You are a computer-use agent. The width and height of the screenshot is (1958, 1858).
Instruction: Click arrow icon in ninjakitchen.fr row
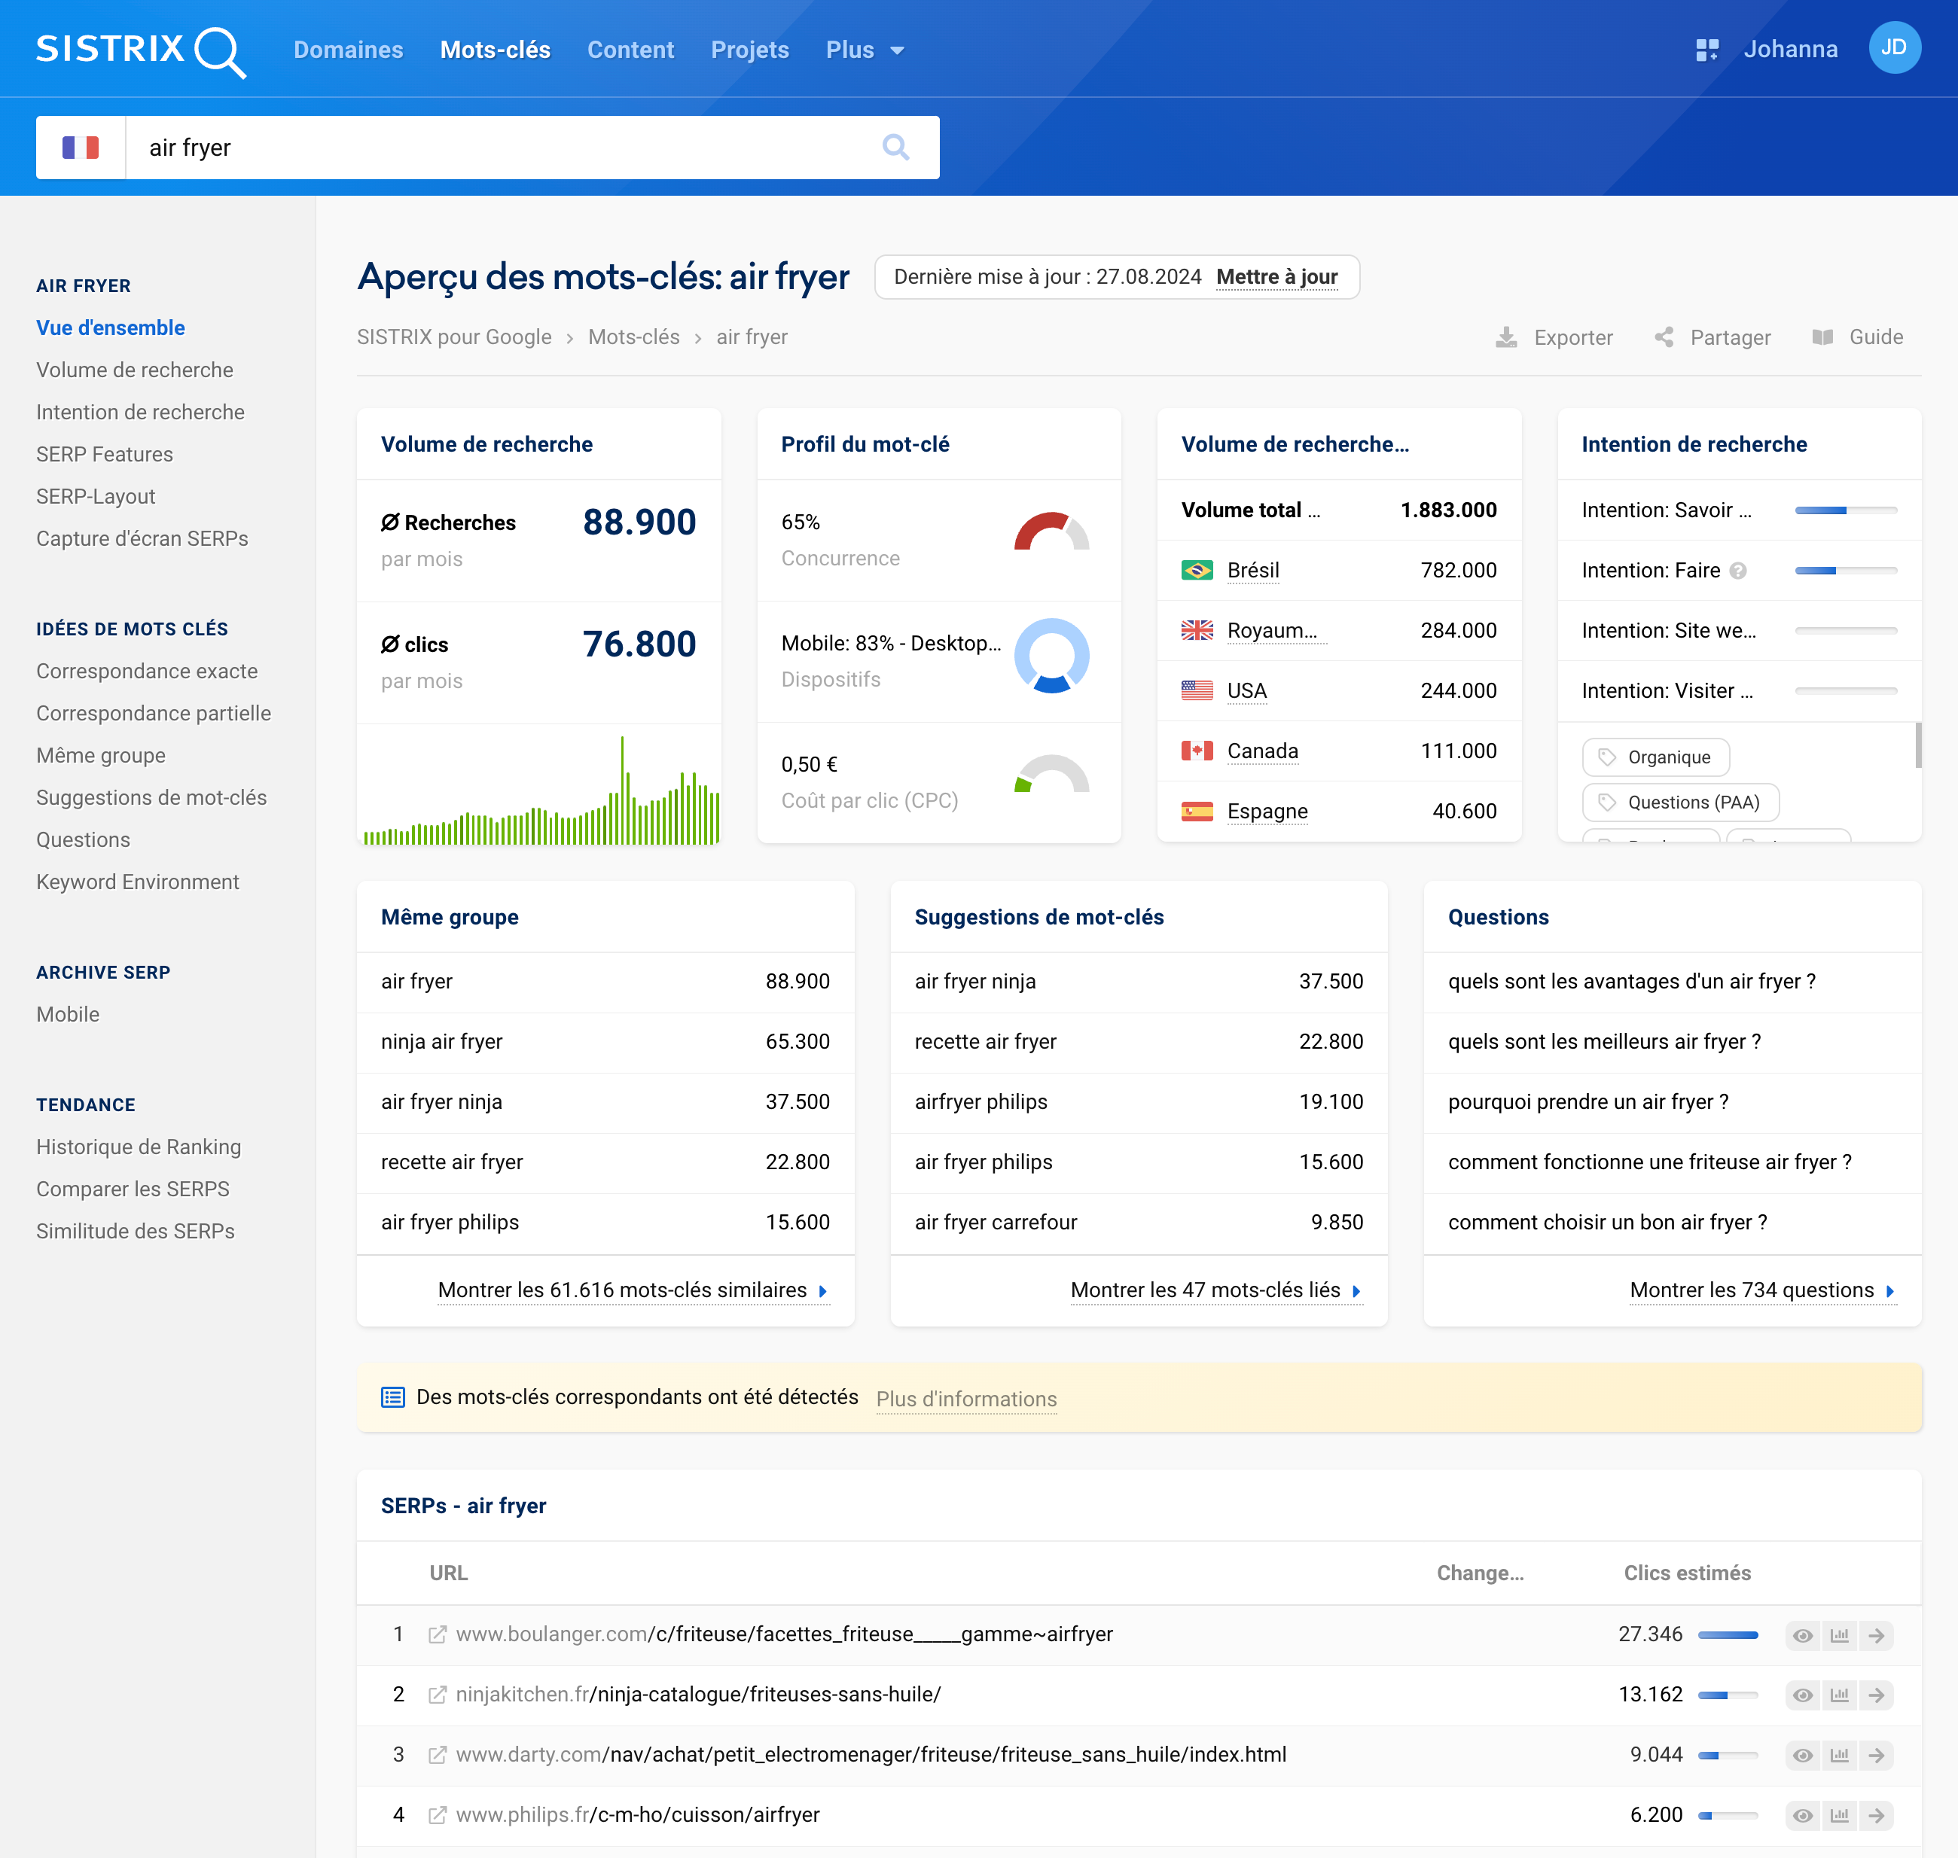[1876, 1695]
